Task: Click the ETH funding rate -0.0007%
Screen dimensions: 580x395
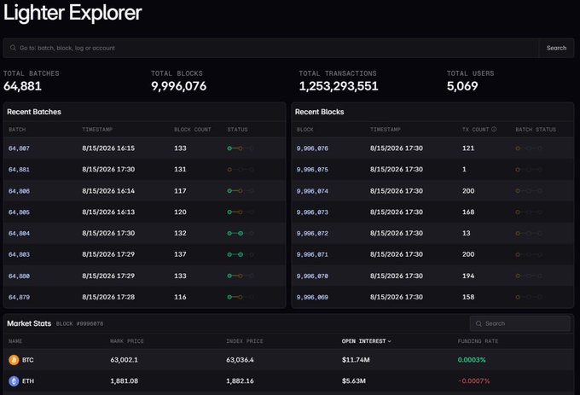Action: (474, 381)
